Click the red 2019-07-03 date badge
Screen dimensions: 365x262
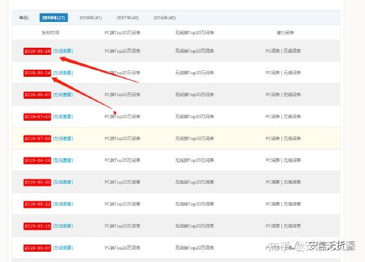point(37,138)
